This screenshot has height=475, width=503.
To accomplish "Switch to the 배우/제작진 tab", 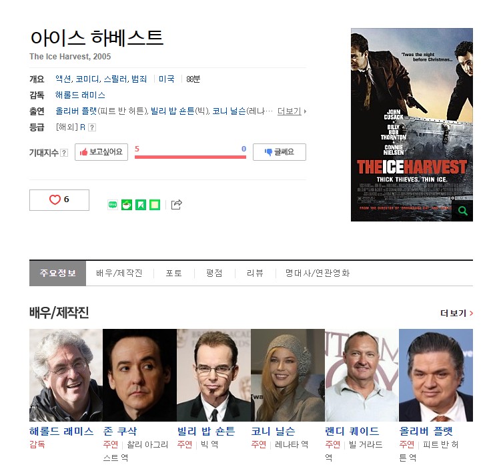I will point(119,273).
